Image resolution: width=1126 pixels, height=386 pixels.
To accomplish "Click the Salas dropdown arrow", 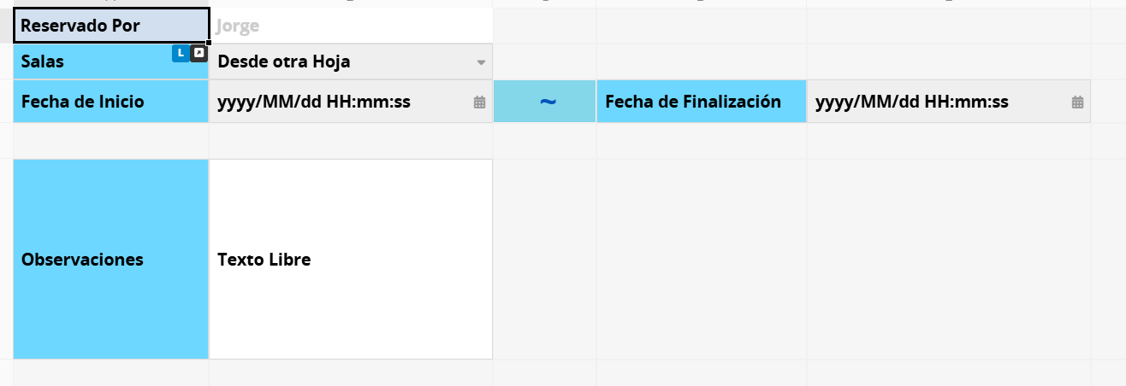I will pyautogui.click(x=481, y=62).
